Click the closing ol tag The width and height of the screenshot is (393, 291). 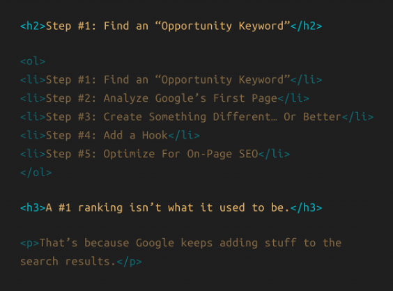click(x=36, y=172)
